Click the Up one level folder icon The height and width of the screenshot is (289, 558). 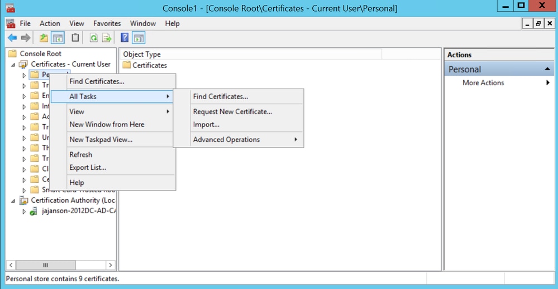(44, 38)
